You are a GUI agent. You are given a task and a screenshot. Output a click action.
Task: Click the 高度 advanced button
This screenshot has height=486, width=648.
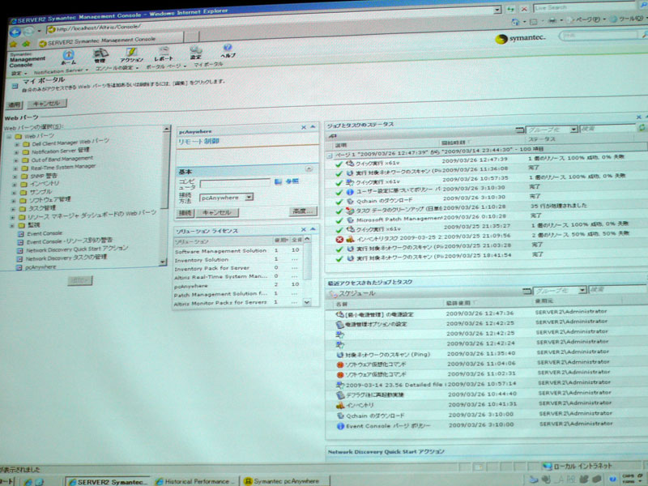coord(303,211)
